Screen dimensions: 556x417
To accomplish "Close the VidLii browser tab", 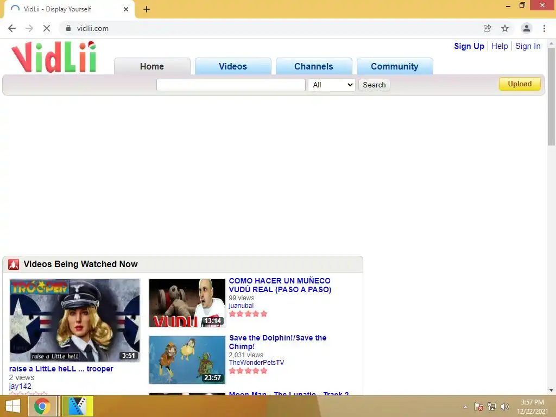I will 126,9.
